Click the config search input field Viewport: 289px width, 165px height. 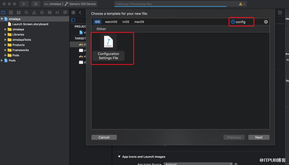[x=249, y=22]
